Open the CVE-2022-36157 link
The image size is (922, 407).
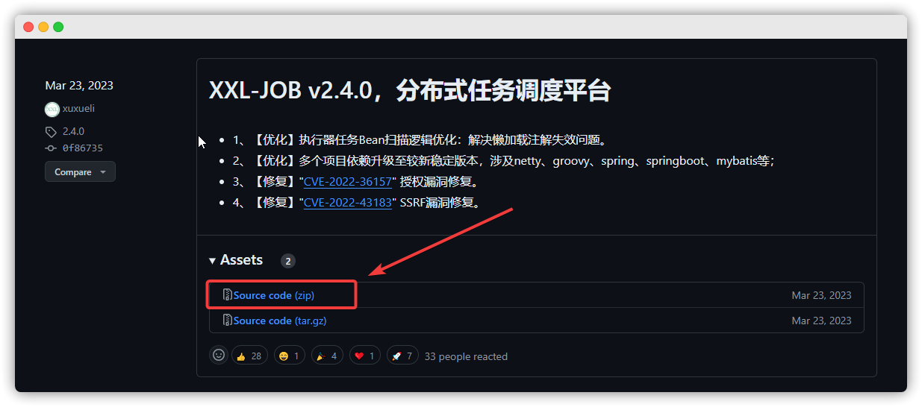click(348, 182)
